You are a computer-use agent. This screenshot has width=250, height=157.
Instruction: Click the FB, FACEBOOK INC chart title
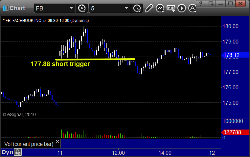click(46, 21)
